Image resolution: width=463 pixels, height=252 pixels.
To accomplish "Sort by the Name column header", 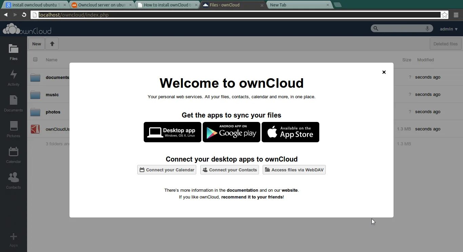I will [x=52, y=60].
